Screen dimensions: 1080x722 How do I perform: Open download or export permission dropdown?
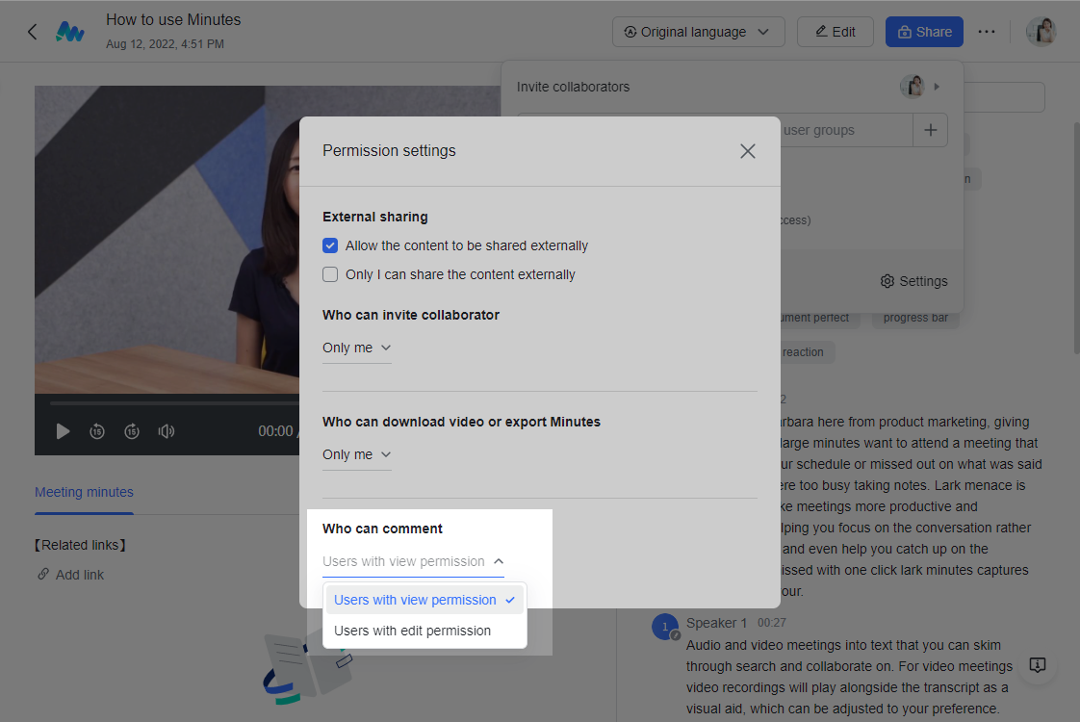357,454
